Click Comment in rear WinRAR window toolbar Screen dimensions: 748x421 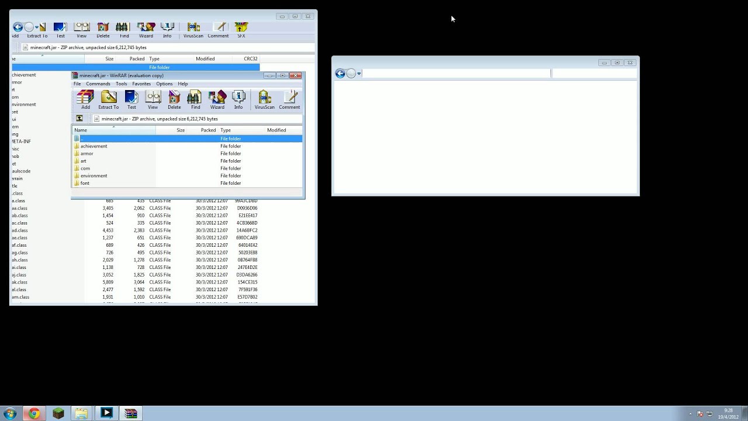click(x=218, y=30)
